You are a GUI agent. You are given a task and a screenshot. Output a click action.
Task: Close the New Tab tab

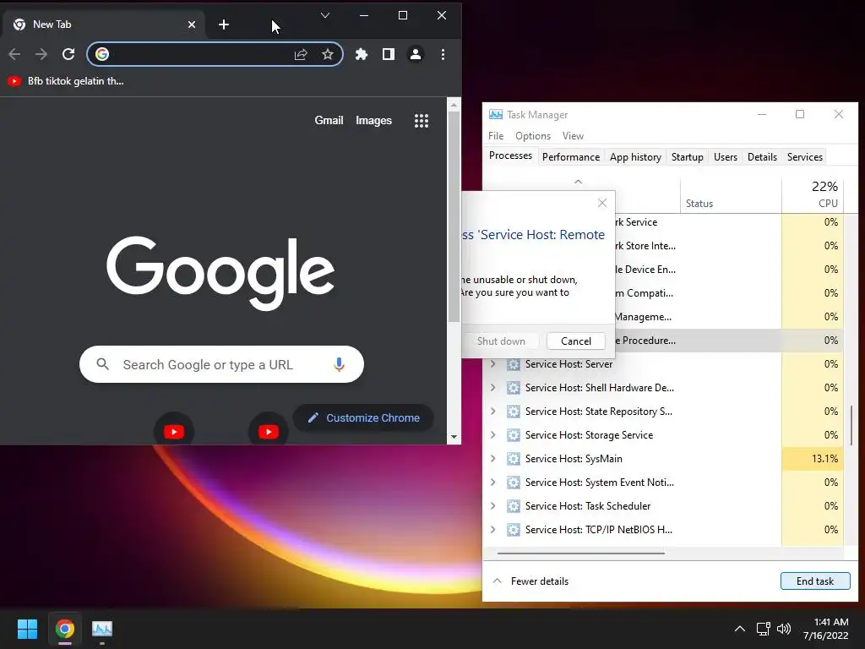tap(192, 25)
